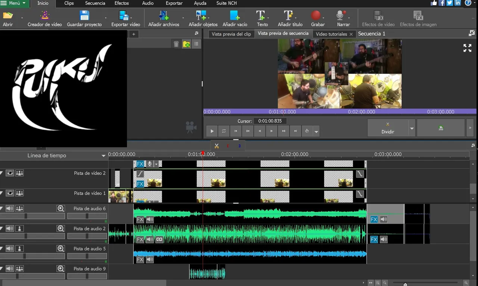This screenshot has height=286, width=478.
Task: Open the Línea de tiempo mode dropdown
Action: click(x=103, y=156)
